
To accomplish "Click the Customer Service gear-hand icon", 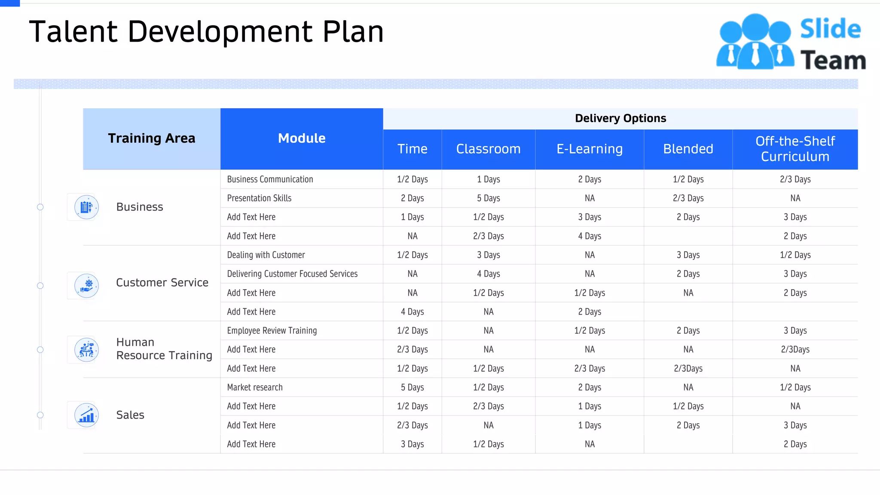I will click(86, 286).
